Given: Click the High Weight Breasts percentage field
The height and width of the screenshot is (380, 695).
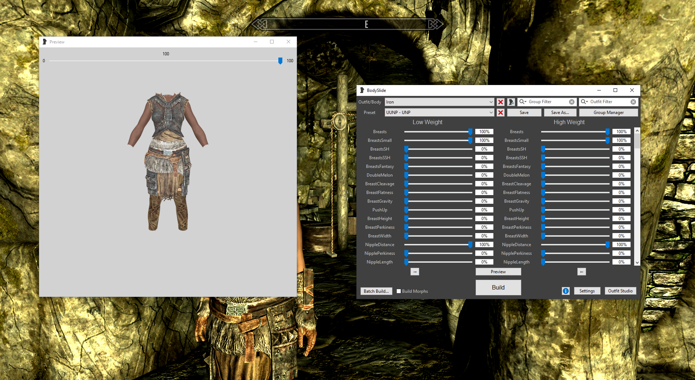Looking at the screenshot, I should [x=621, y=132].
